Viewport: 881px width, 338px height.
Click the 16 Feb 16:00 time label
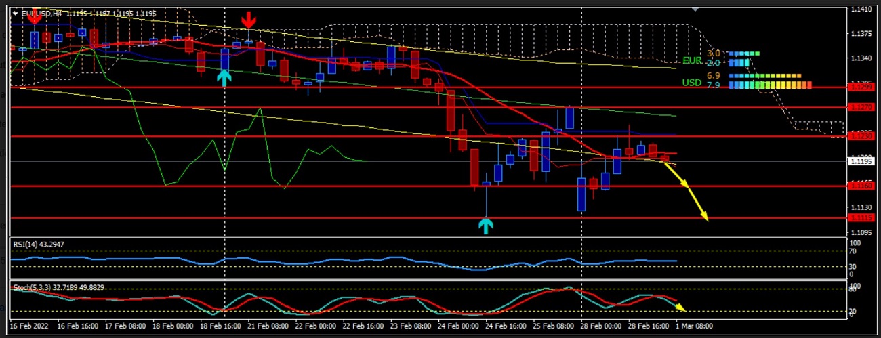[78, 325]
